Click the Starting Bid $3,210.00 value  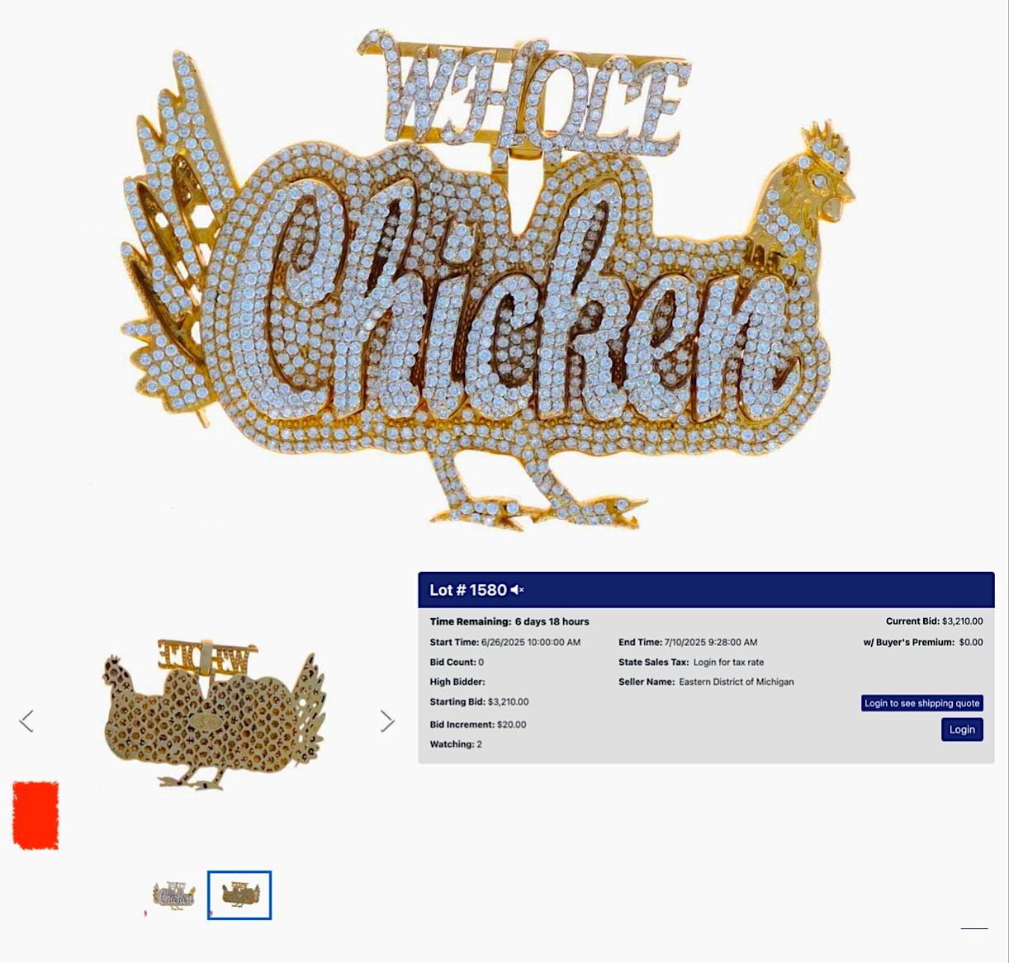pyautogui.click(x=509, y=701)
